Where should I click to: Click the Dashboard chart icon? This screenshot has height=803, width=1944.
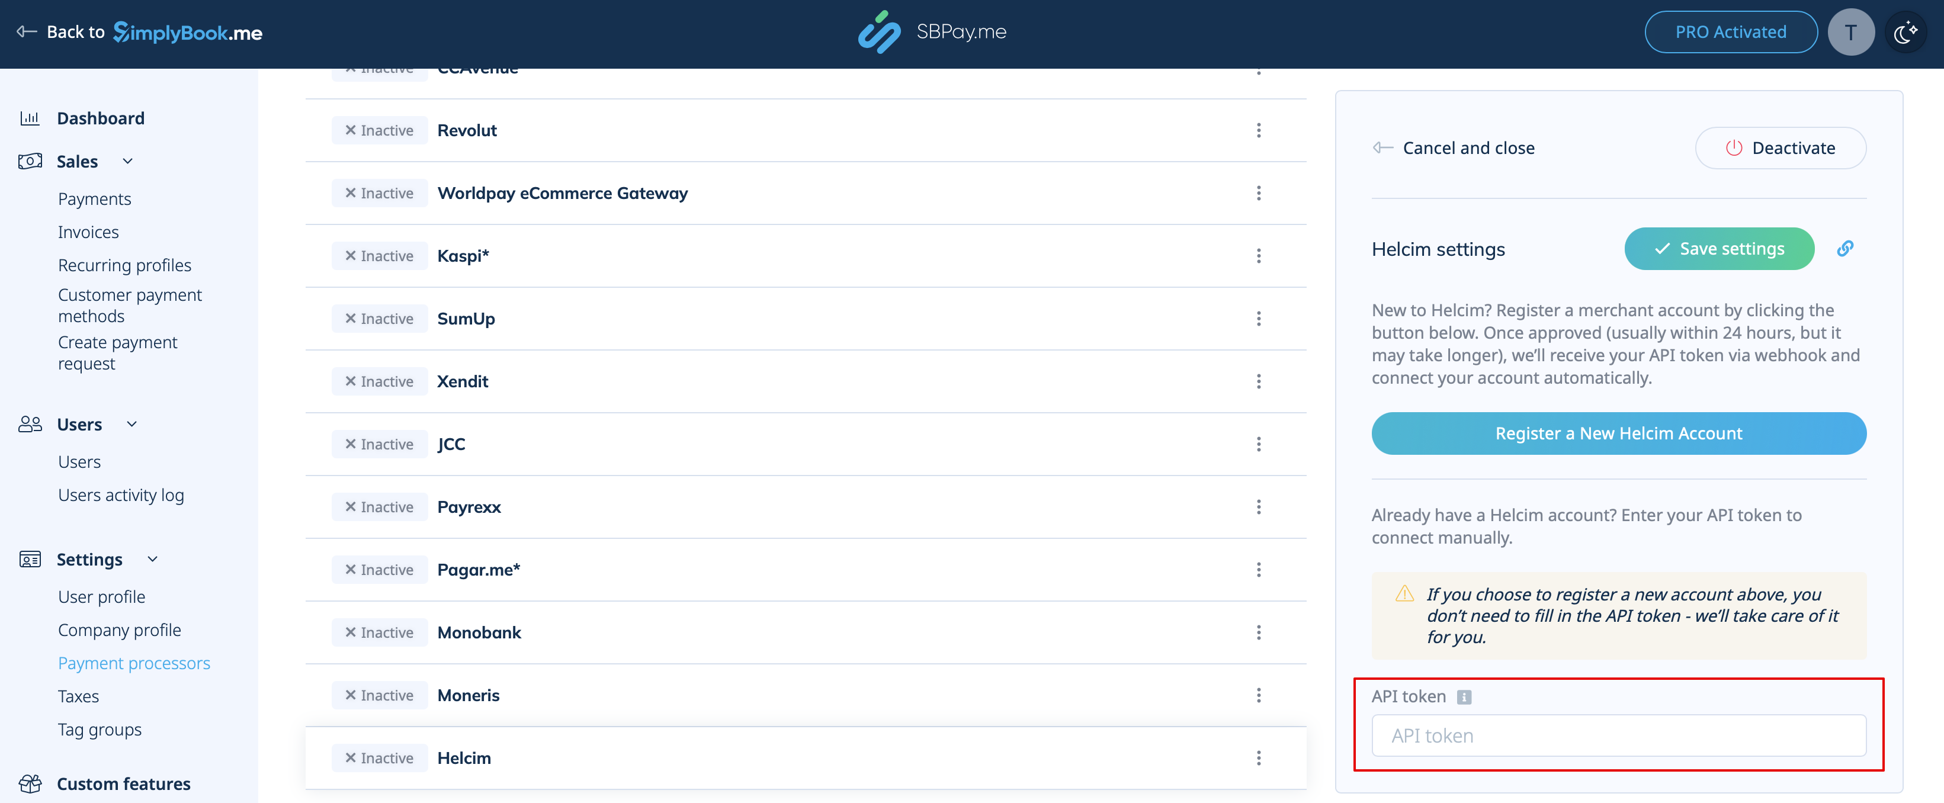(30, 118)
